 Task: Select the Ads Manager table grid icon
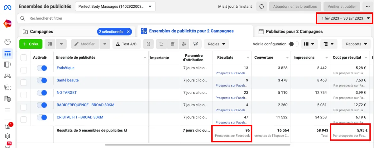(7, 54)
